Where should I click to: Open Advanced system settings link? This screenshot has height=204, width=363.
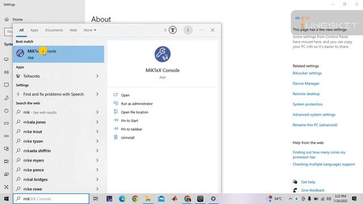314,114
